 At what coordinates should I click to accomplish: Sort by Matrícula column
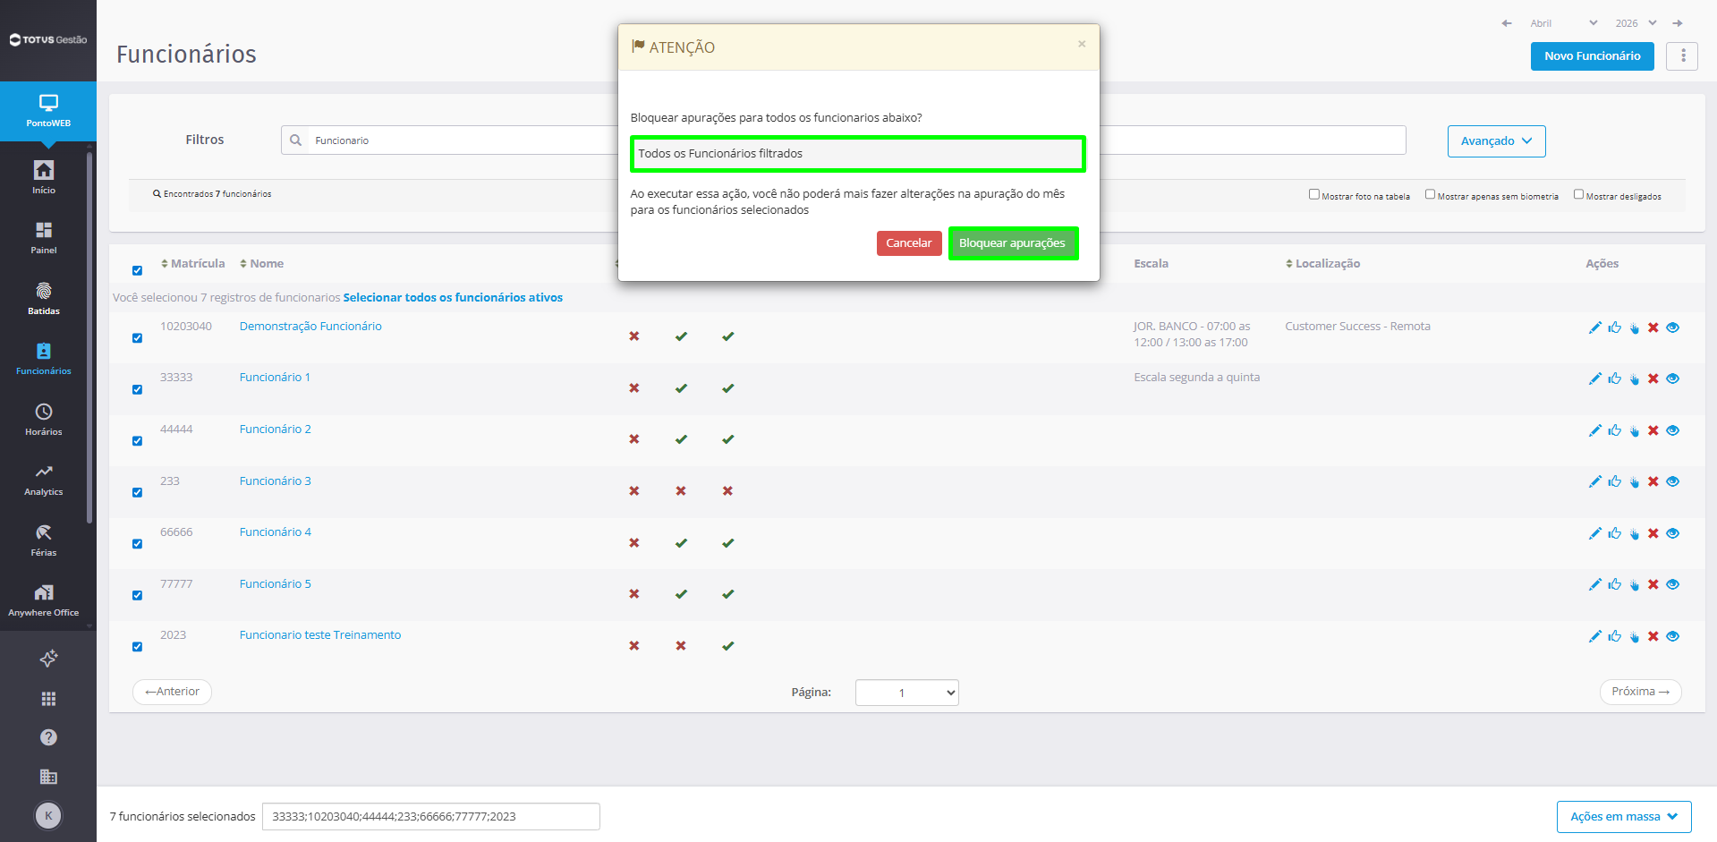pos(192,264)
